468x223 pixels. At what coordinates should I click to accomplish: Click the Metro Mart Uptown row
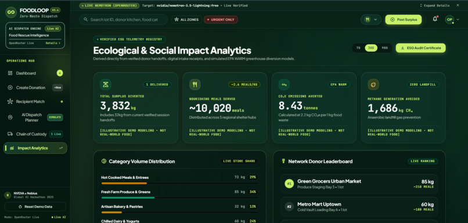coord(359,207)
